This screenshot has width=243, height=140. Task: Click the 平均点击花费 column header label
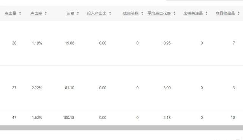[x=159, y=13]
